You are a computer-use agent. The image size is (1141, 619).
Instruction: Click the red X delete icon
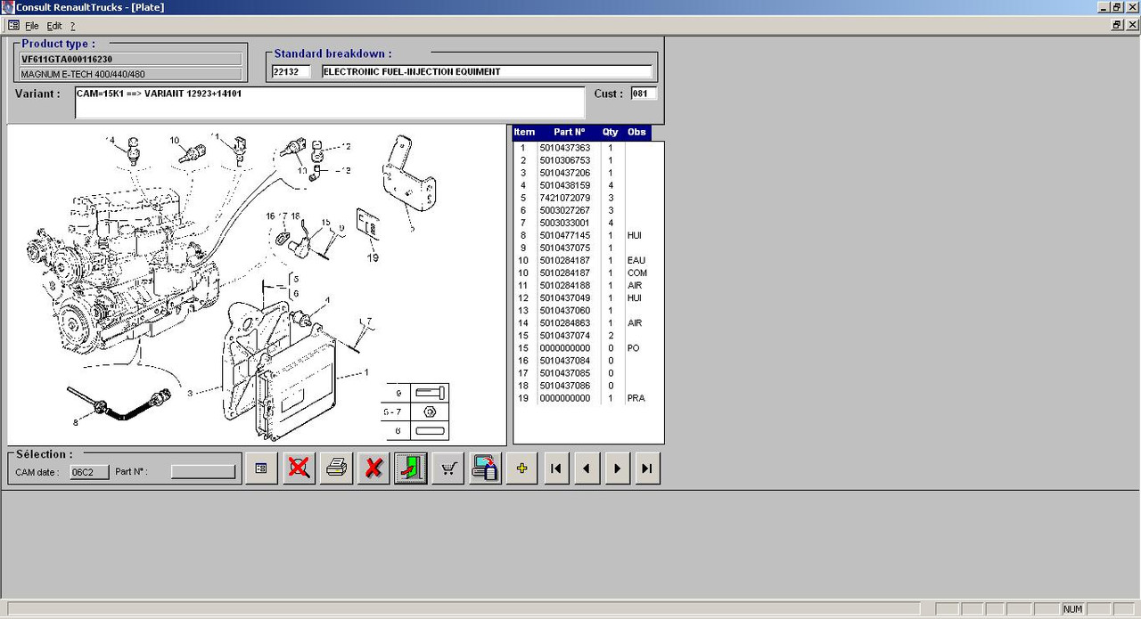[x=373, y=468]
